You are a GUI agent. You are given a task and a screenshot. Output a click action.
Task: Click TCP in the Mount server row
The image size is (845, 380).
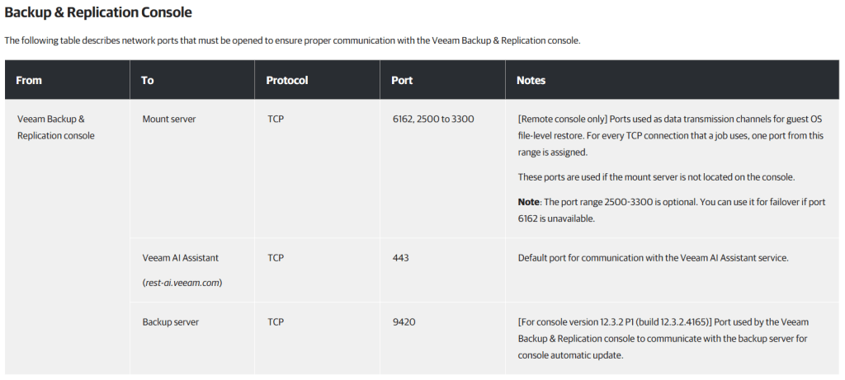(x=276, y=120)
